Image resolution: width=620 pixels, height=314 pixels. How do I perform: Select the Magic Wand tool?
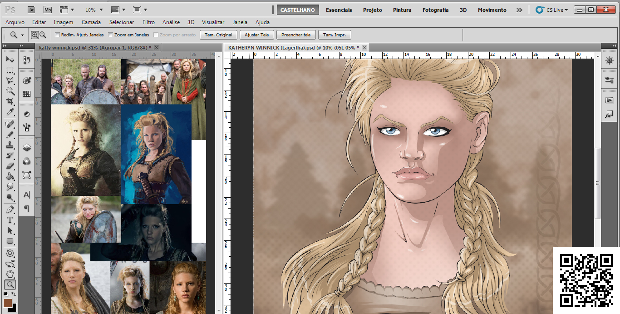coord(10,91)
